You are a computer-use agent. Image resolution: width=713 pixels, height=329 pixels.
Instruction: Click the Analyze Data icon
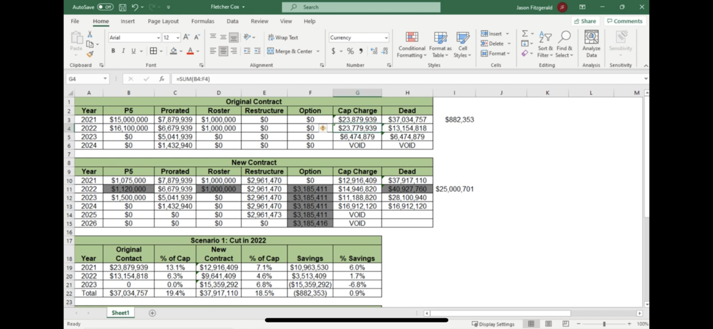point(591,44)
